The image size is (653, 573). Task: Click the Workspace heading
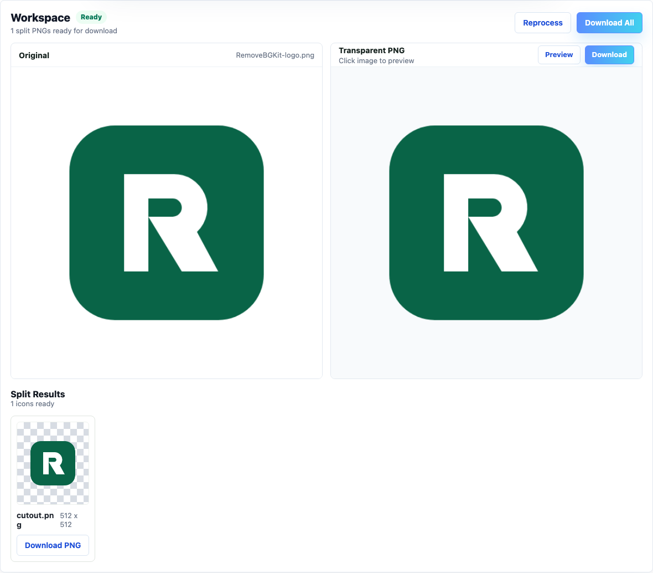tap(40, 18)
